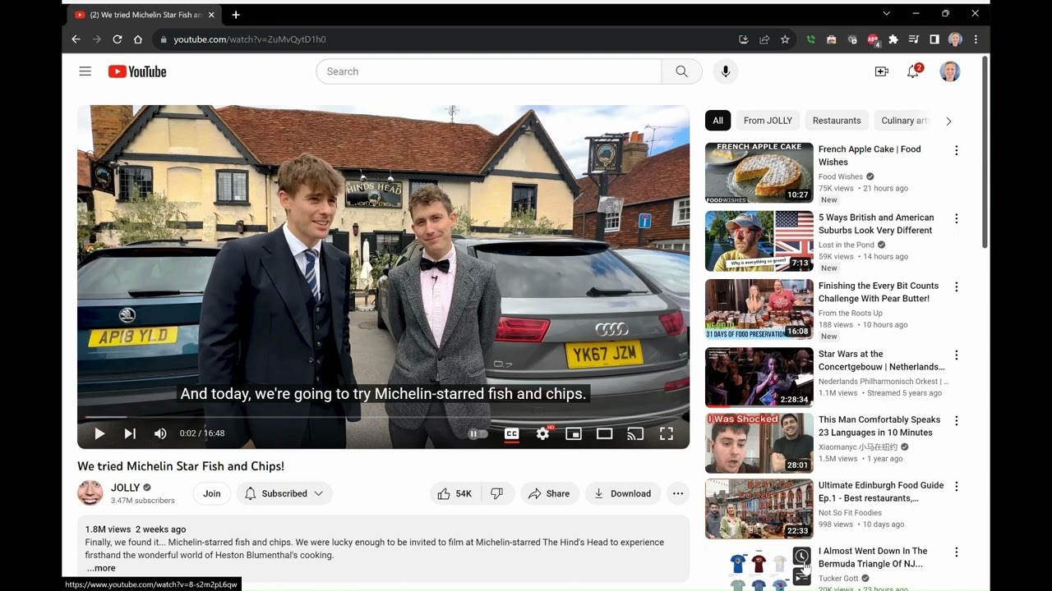Open the player settings gear
The width and height of the screenshot is (1052, 591).
tap(542, 433)
